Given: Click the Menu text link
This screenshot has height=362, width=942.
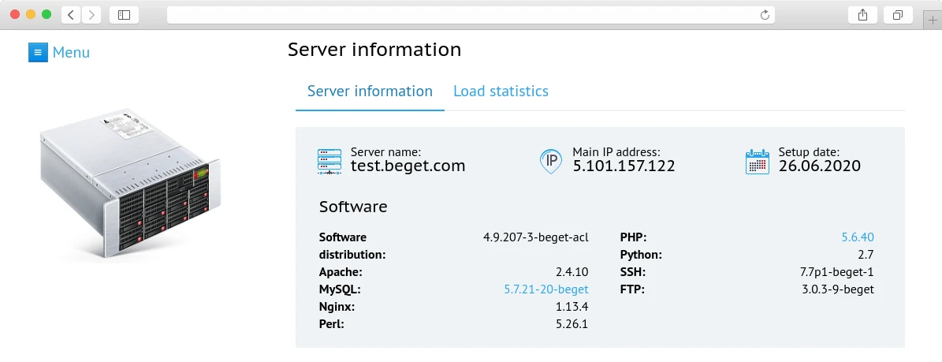Looking at the screenshot, I should coord(71,52).
